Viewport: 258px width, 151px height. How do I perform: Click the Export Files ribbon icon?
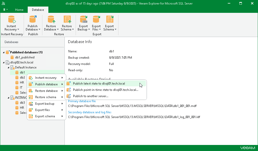[x=96, y=20]
